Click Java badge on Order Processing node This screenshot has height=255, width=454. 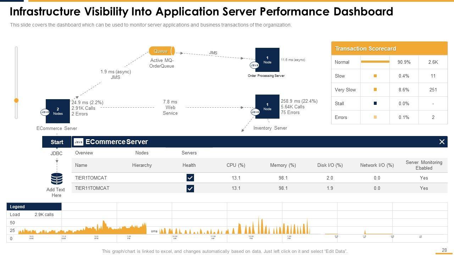[254, 65]
